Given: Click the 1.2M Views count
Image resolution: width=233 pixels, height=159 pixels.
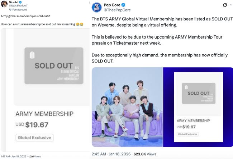Looking at the screenshot, I should 34,156.
